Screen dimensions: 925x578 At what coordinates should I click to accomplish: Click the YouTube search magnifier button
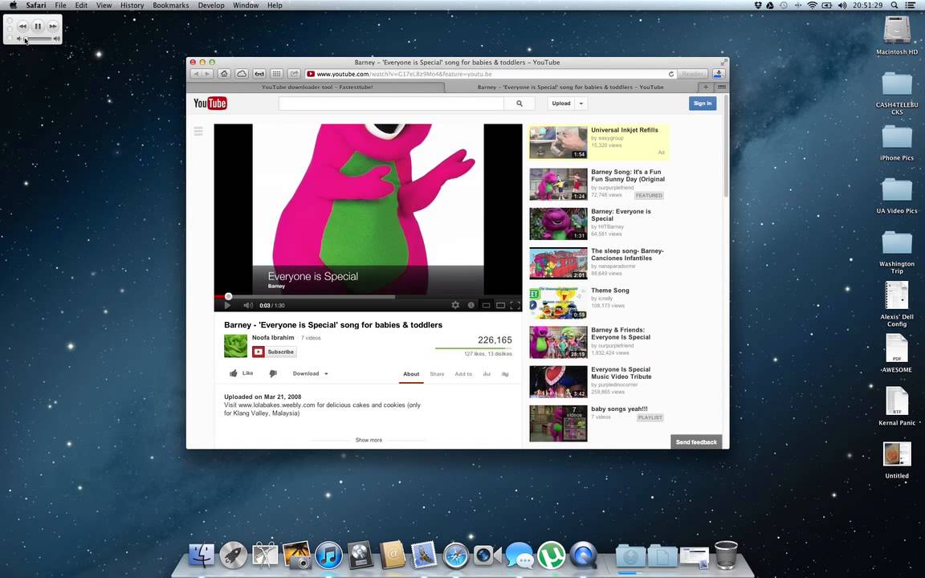click(x=520, y=104)
